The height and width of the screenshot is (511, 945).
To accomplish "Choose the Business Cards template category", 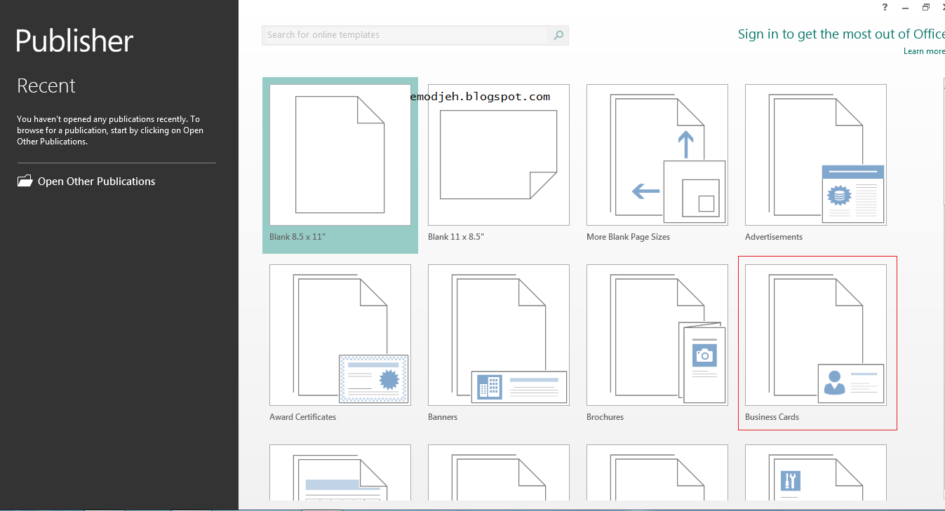I will pos(817,343).
